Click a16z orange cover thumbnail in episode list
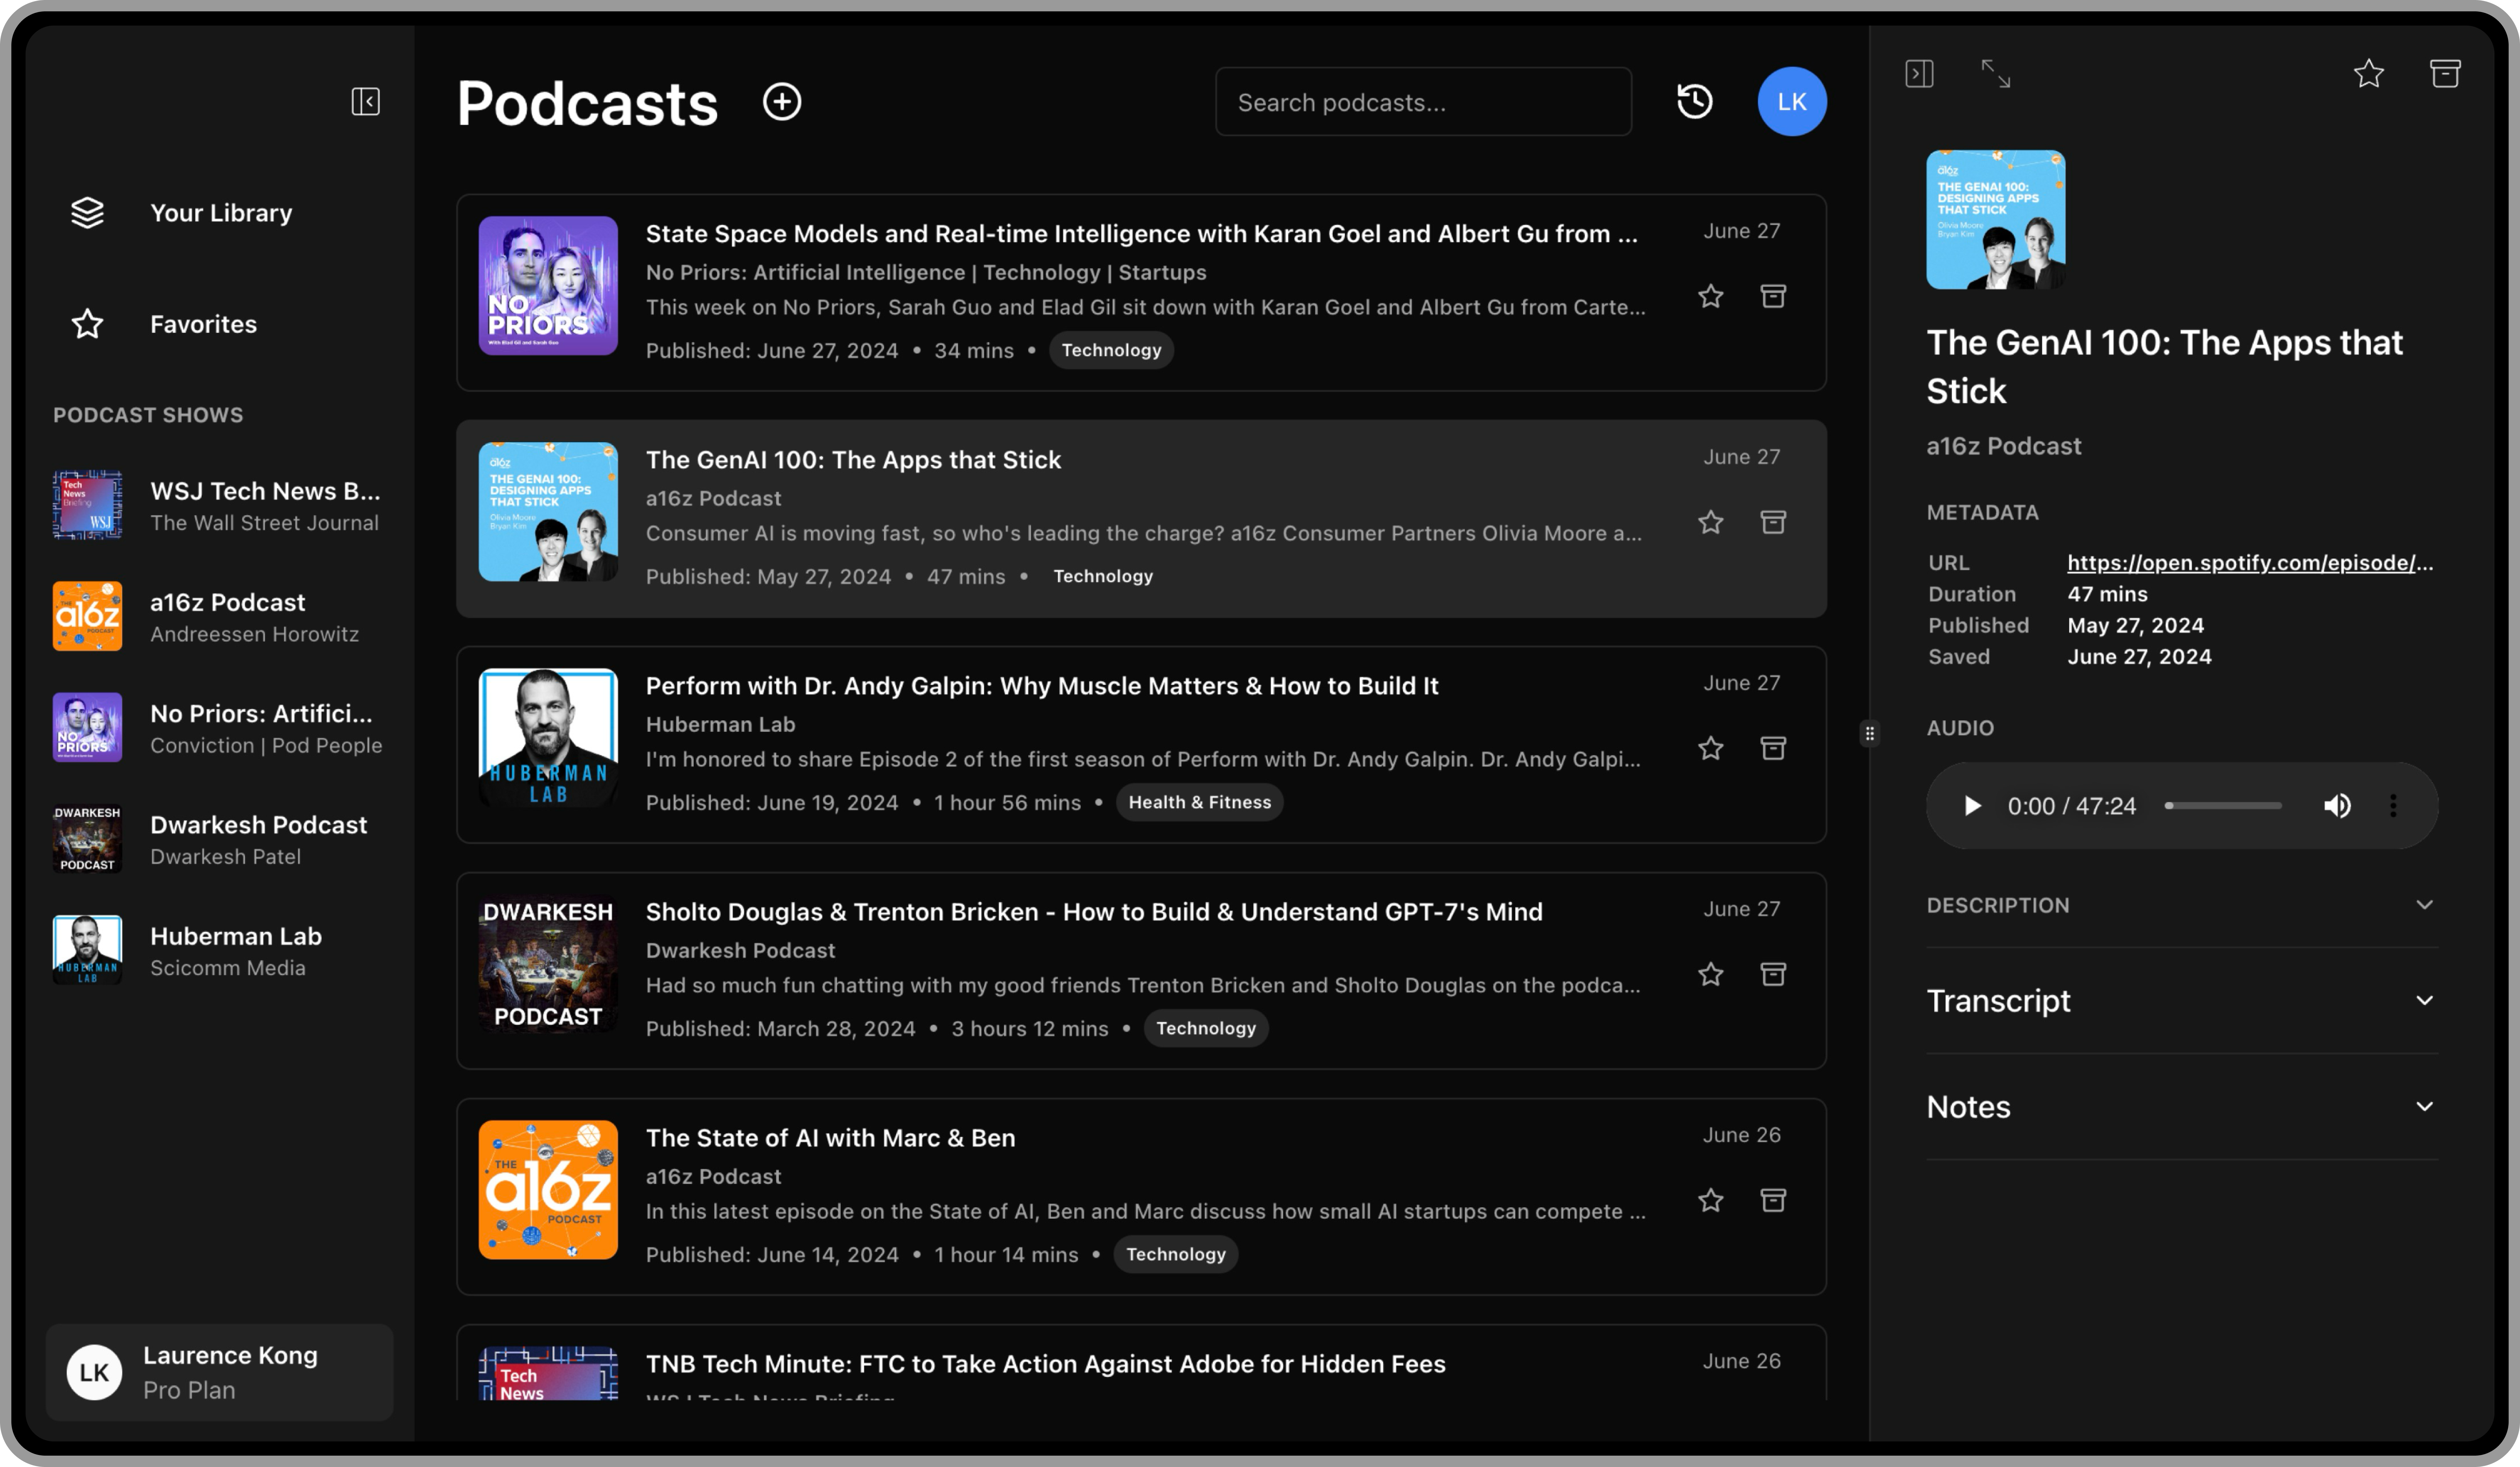The image size is (2520, 1467). [548, 1189]
